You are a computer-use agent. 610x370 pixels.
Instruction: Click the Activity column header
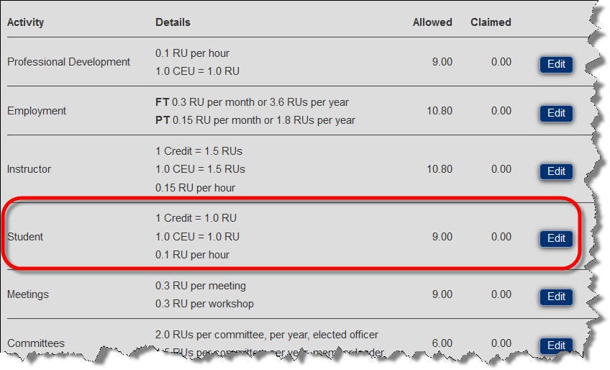click(x=25, y=22)
